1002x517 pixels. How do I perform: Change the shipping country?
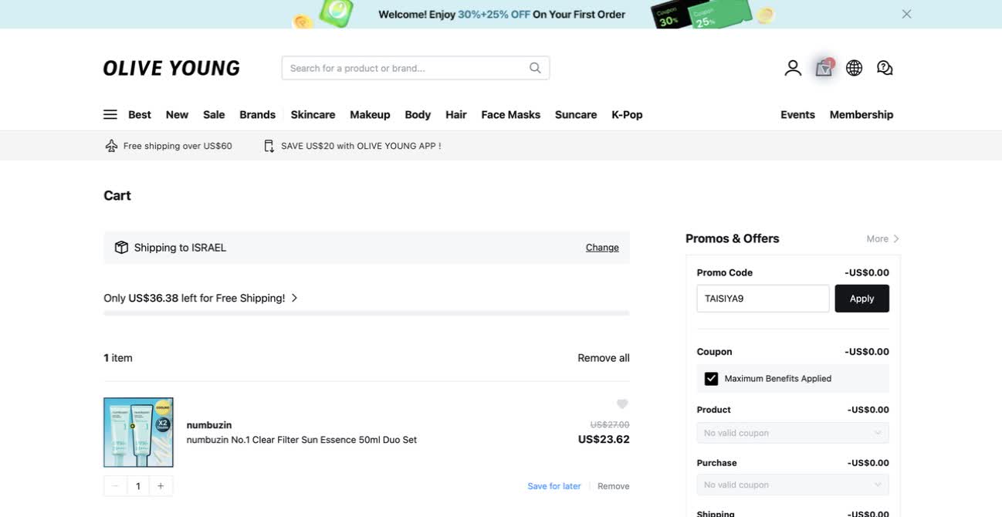602,248
